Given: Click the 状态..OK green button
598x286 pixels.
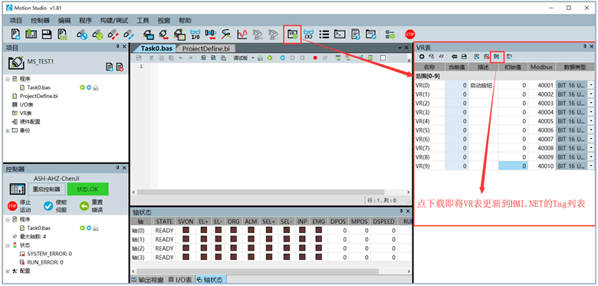Looking at the screenshot, I should click(87, 189).
